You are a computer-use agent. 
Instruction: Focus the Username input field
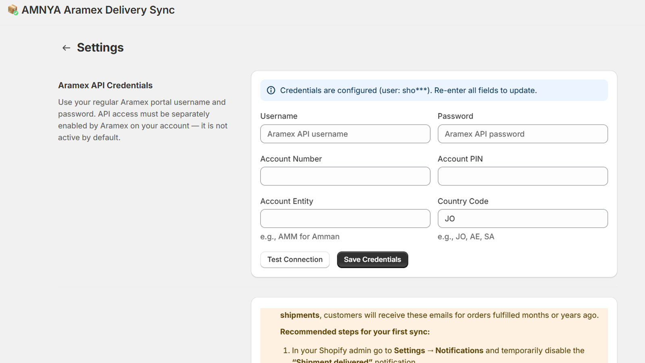coord(345,134)
